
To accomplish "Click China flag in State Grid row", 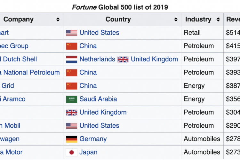I will pyautogui.click(x=71, y=86).
